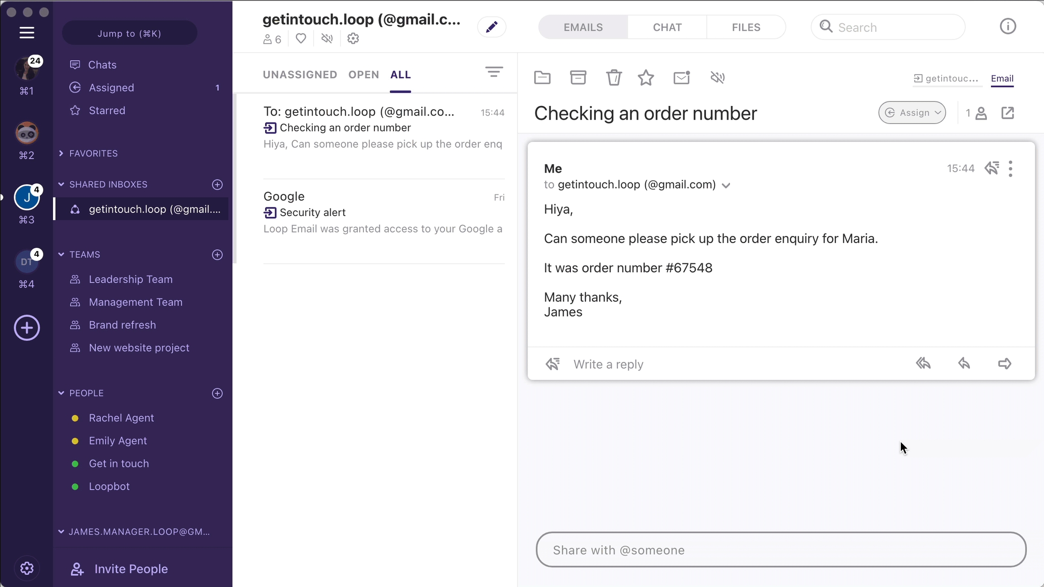Viewport: 1044px width, 587px height.
Task: Toggle mute icon under inbox title
Action: (327, 39)
